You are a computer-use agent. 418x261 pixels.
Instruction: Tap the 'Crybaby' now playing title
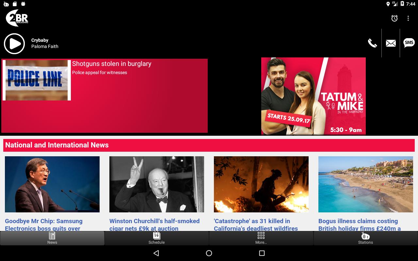40,40
